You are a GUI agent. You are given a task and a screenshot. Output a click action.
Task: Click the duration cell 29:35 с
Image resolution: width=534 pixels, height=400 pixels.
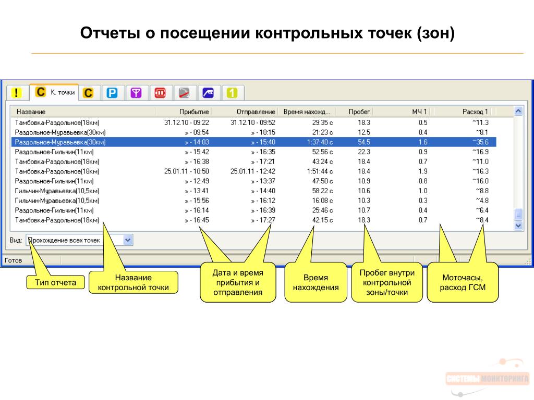coord(322,122)
